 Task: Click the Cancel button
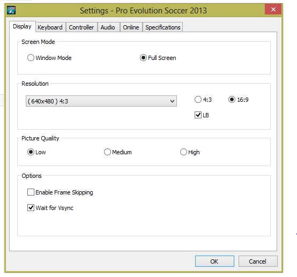258,261
